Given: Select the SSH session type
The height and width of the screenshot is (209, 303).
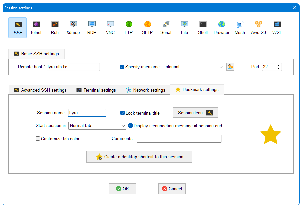Looking at the screenshot, I should click(17, 27).
